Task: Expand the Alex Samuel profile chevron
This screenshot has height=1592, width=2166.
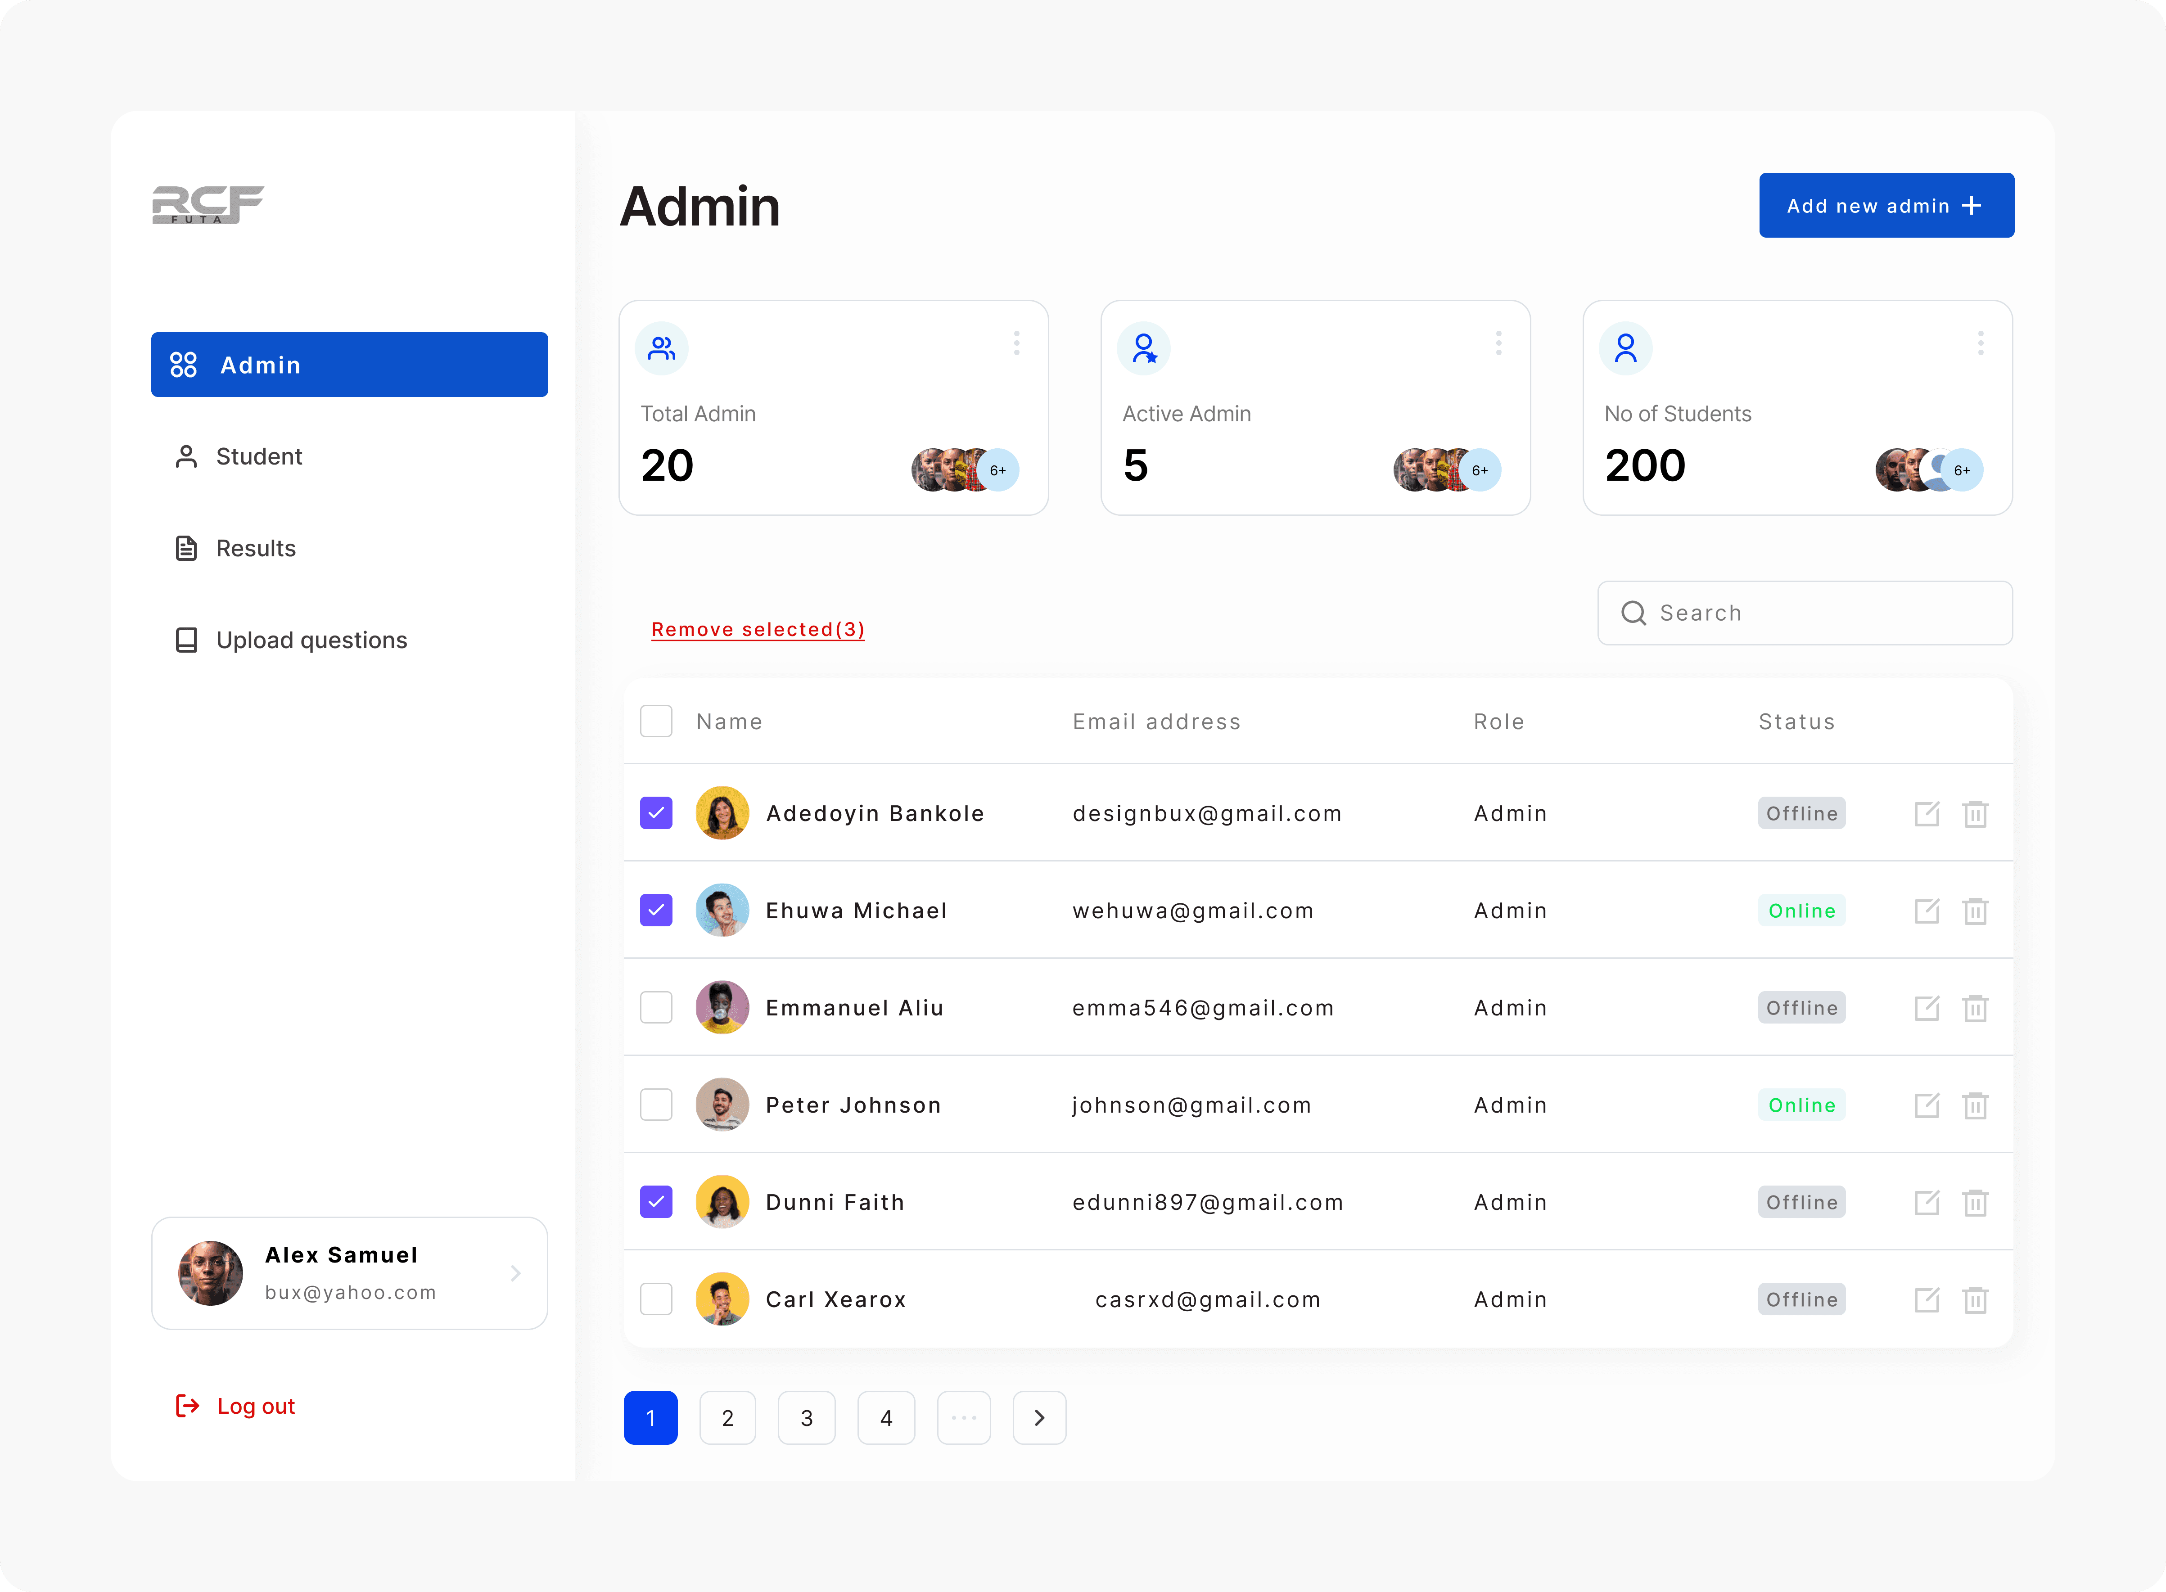Action: tap(515, 1273)
